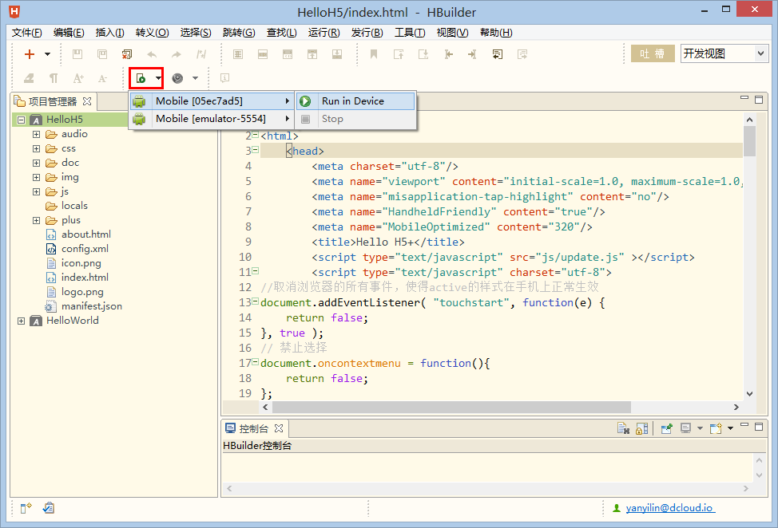The image size is (778, 528).
Task: Open the 文件(F) menu
Action: pyautogui.click(x=27, y=33)
